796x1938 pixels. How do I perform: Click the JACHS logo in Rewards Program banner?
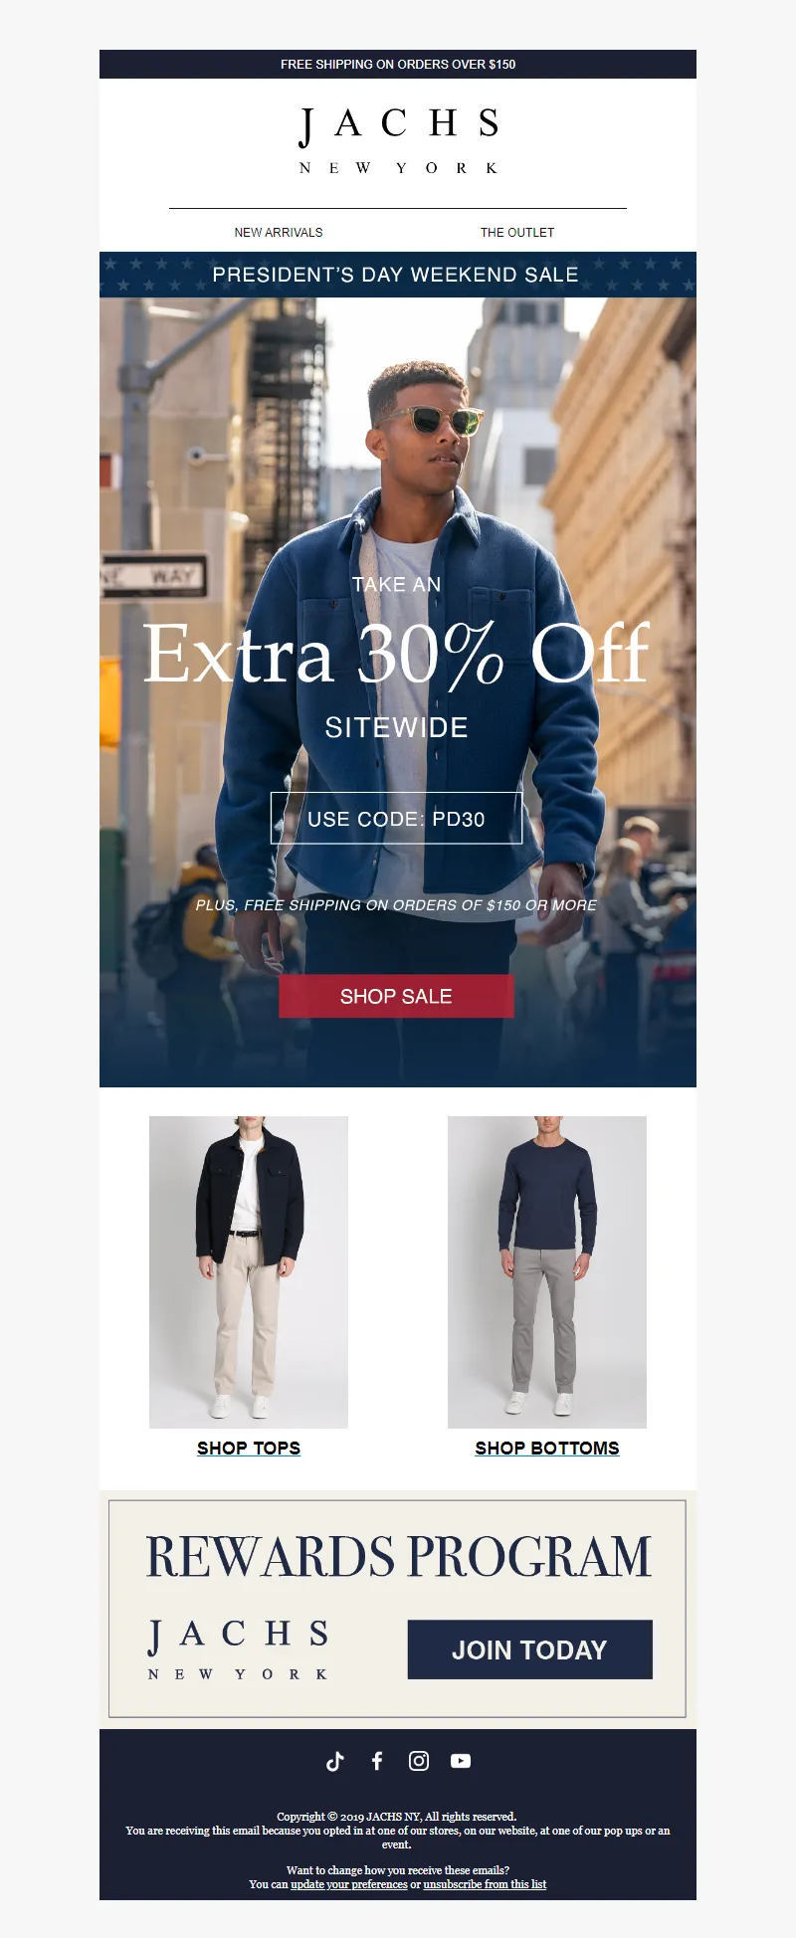[238, 1649]
